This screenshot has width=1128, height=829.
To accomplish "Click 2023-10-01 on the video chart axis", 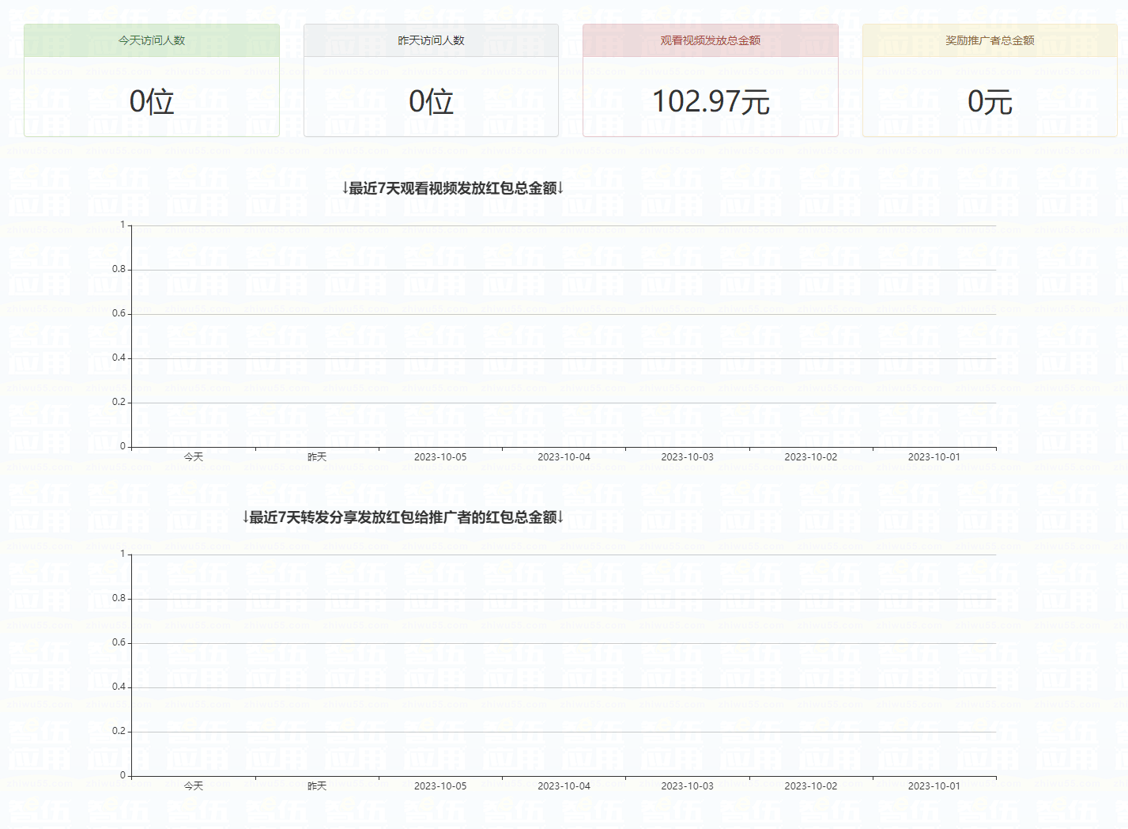I will coord(934,457).
